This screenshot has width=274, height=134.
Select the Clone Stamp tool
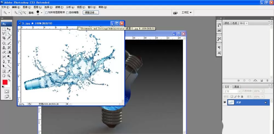pos(4,48)
